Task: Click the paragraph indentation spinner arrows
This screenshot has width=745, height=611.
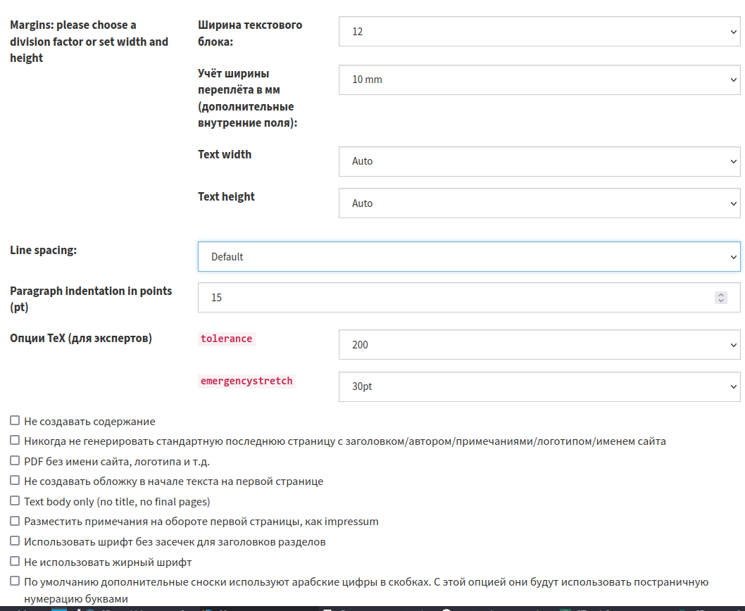Action: (720, 298)
